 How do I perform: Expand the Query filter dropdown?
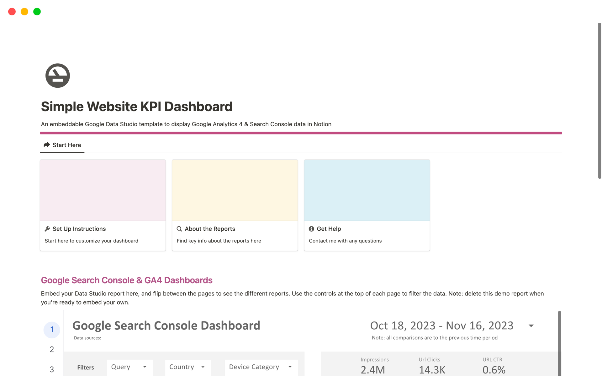(129, 367)
